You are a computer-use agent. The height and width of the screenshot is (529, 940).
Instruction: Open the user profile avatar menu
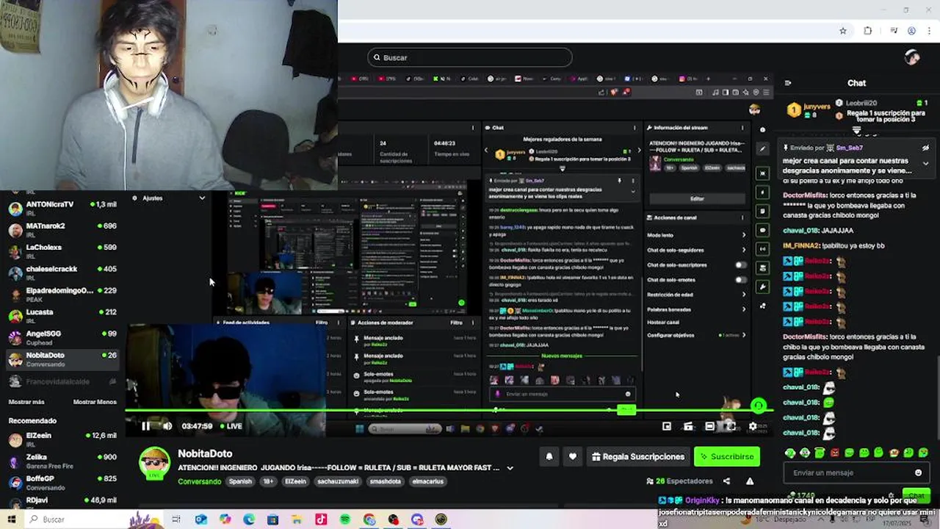pyautogui.click(x=912, y=57)
